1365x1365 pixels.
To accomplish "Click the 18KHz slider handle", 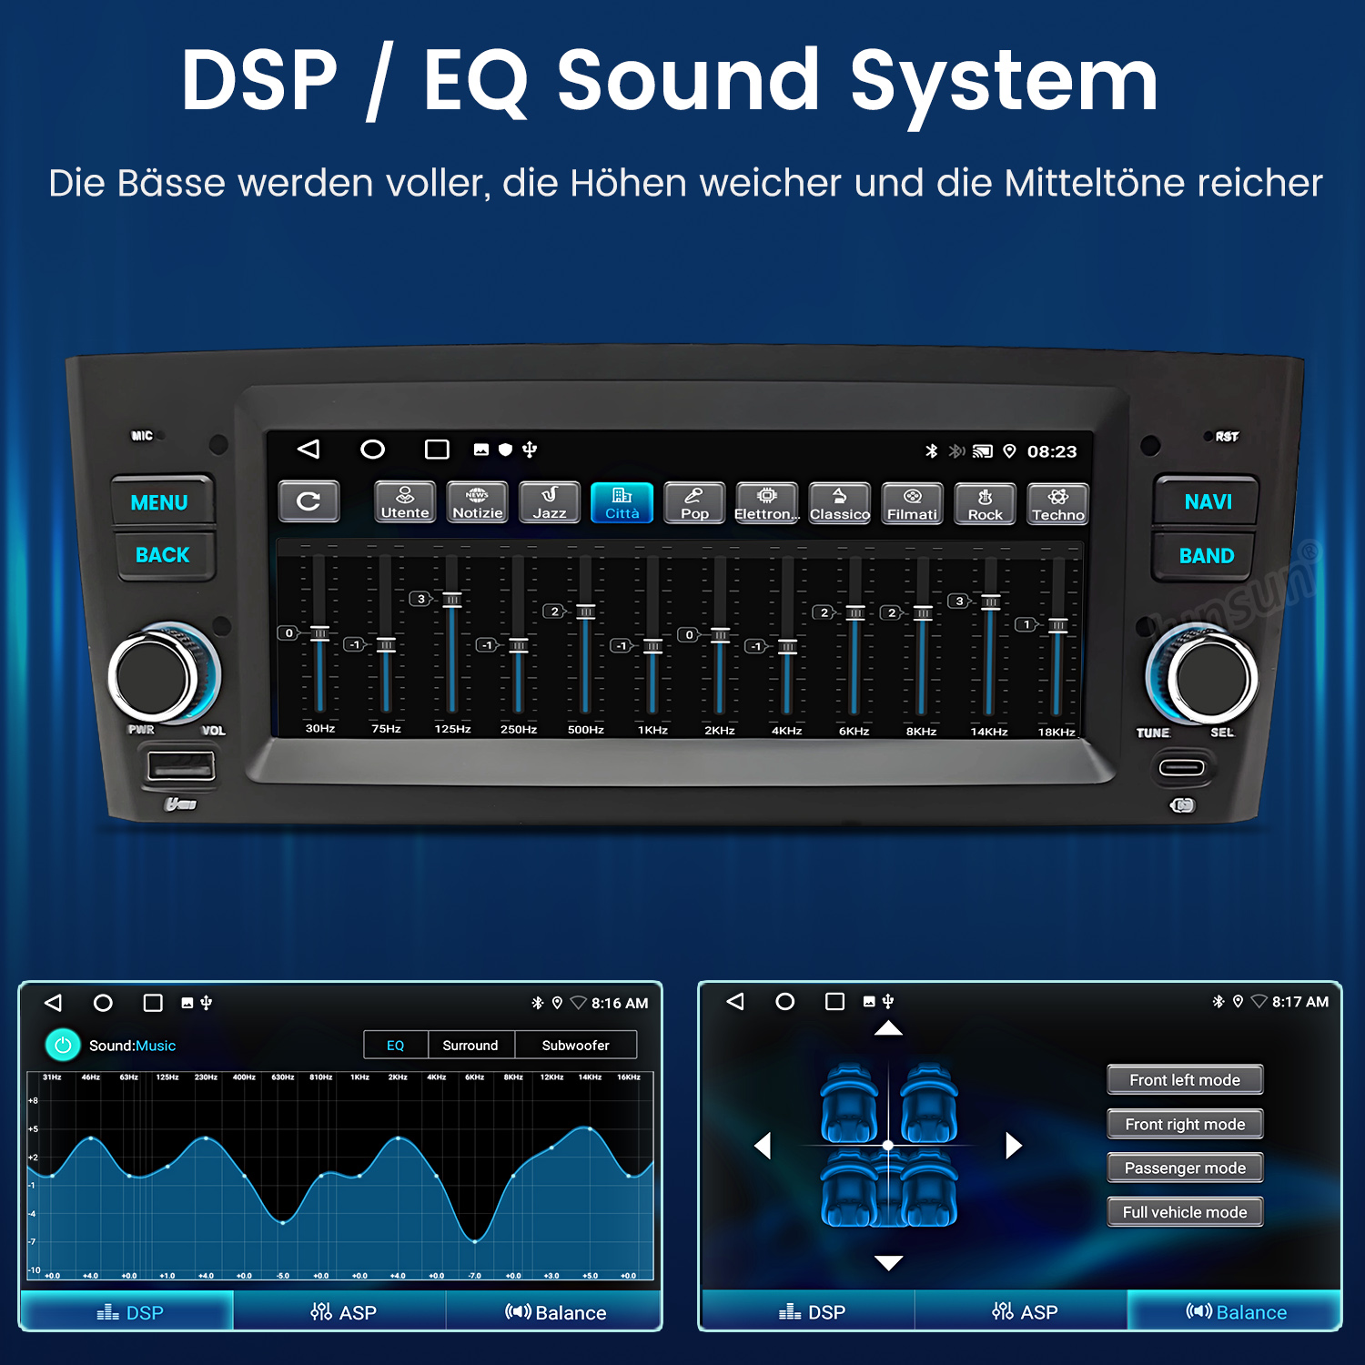I will (1057, 625).
